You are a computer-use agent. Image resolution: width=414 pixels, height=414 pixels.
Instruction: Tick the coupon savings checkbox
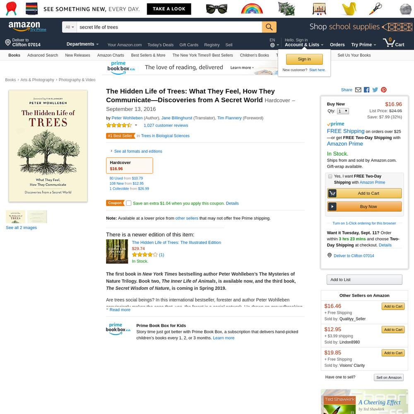tap(129, 203)
